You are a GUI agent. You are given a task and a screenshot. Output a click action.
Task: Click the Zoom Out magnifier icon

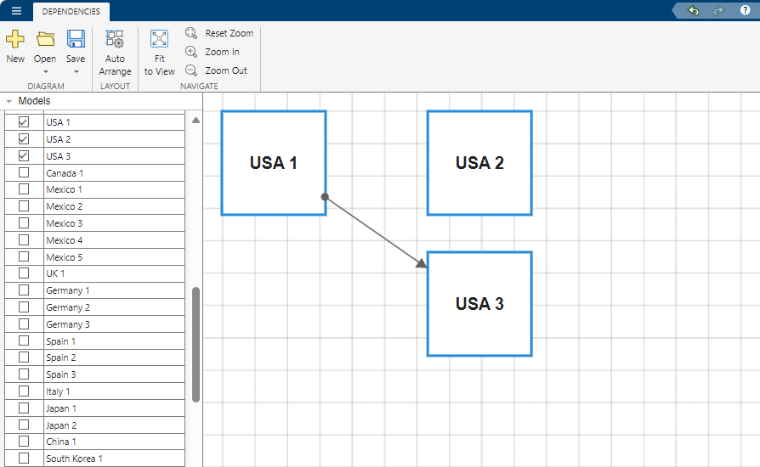[191, 70]
